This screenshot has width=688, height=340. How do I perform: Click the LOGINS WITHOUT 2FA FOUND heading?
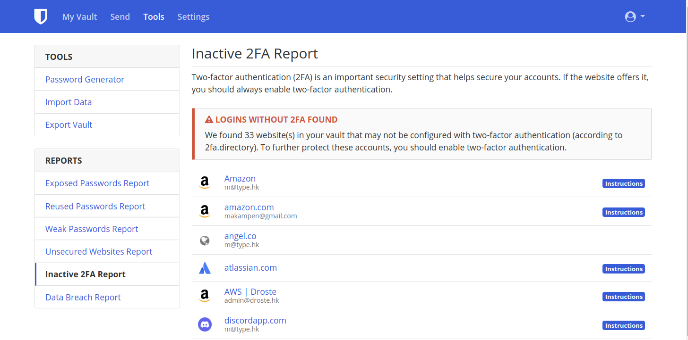click(276, 120)
